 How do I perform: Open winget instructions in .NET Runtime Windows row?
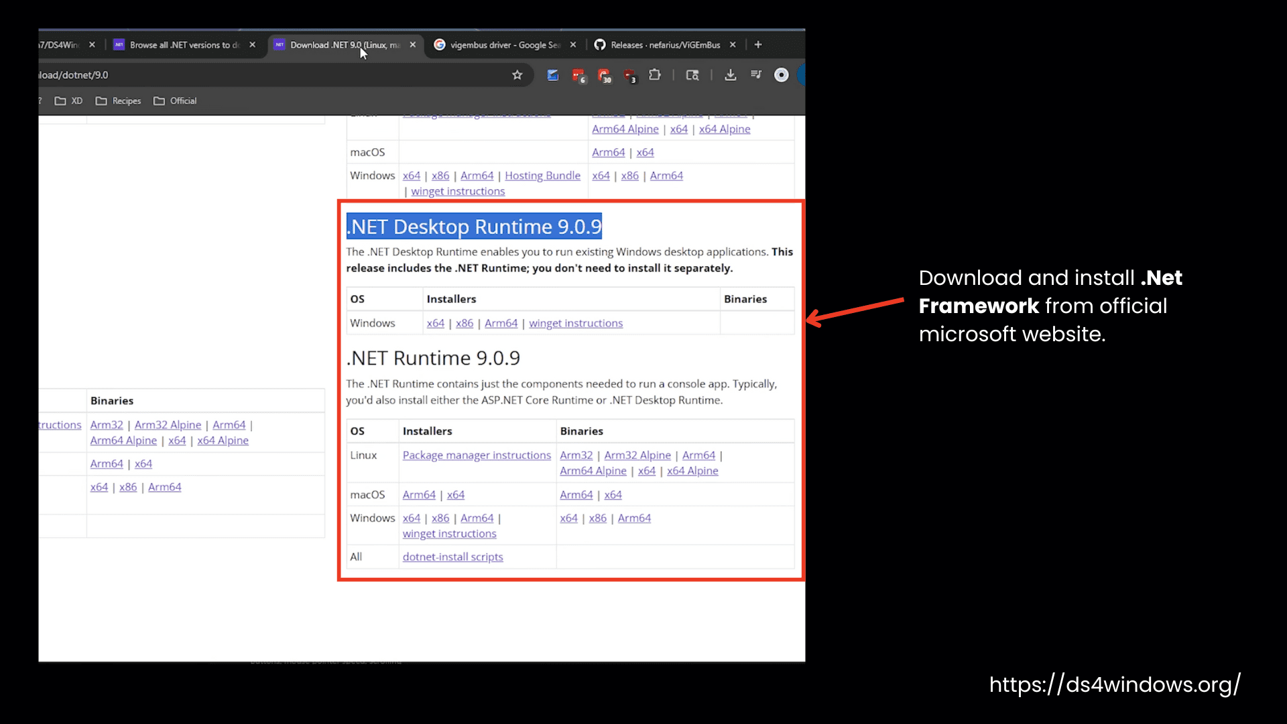tap(450, 534)
